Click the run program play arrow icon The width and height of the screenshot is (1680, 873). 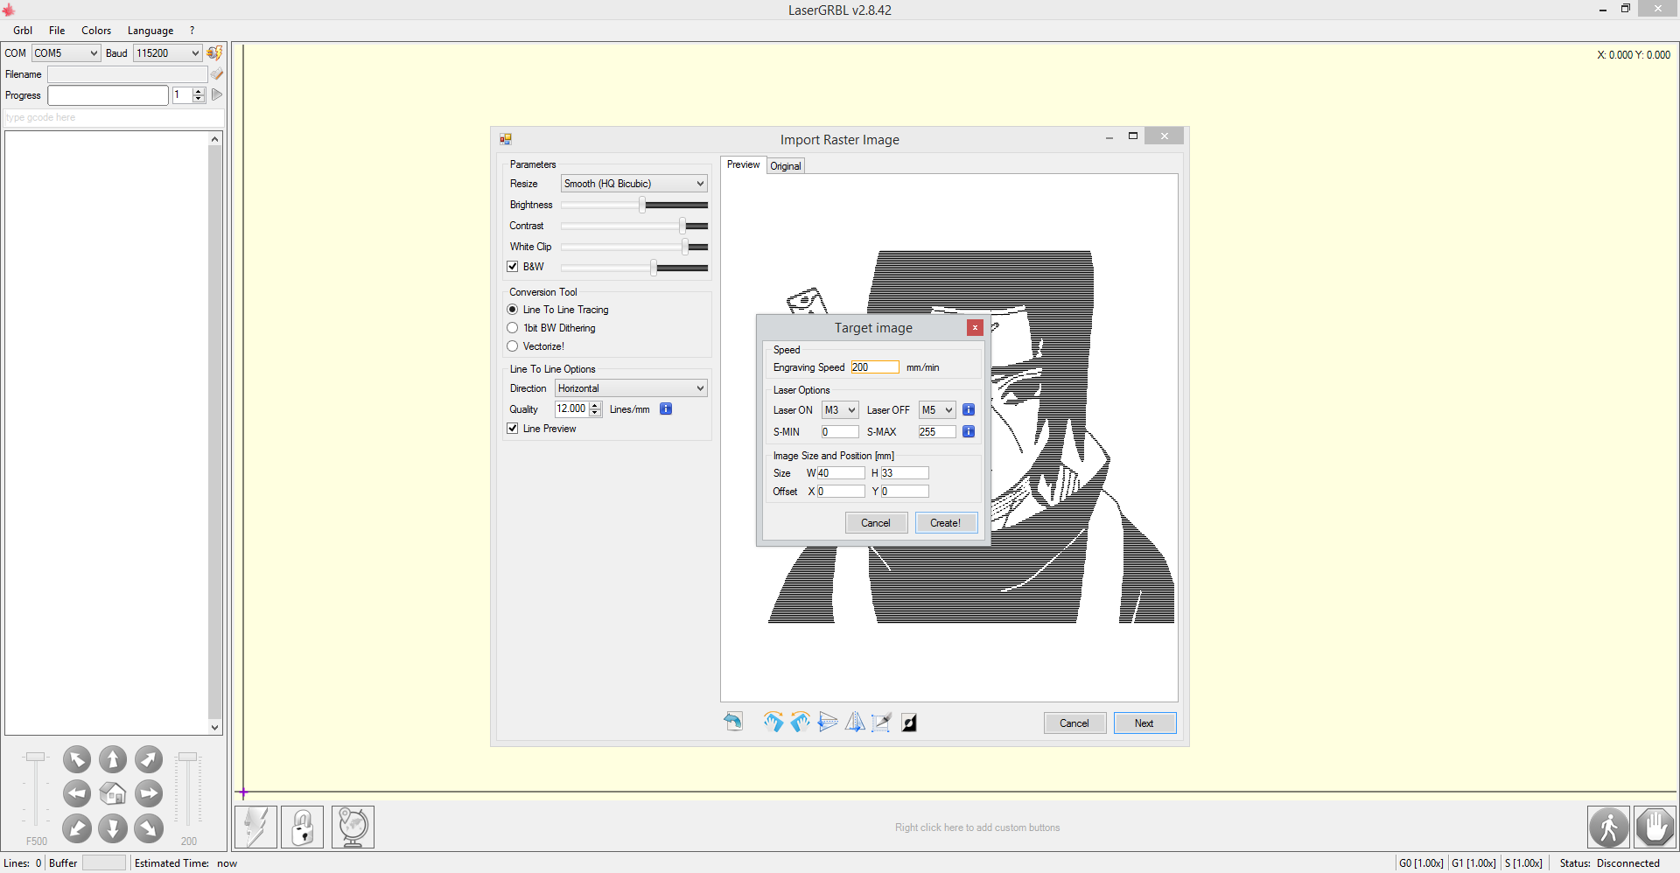click(x=217, y=94)
